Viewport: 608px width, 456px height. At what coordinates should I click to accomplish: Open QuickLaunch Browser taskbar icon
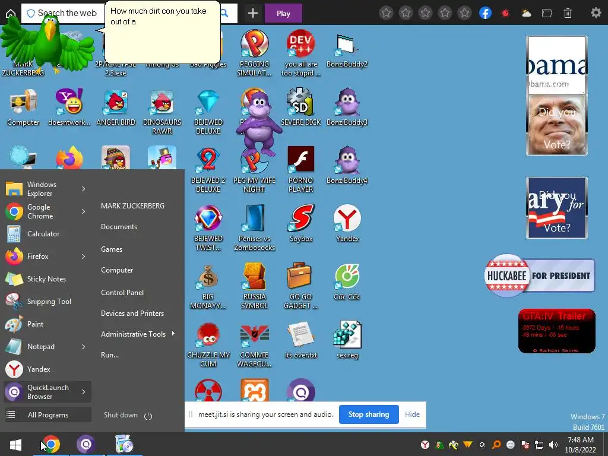coord(86,444)
